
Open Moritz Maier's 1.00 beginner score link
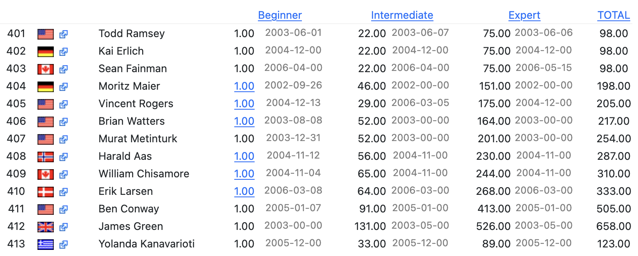coord(244,86)
